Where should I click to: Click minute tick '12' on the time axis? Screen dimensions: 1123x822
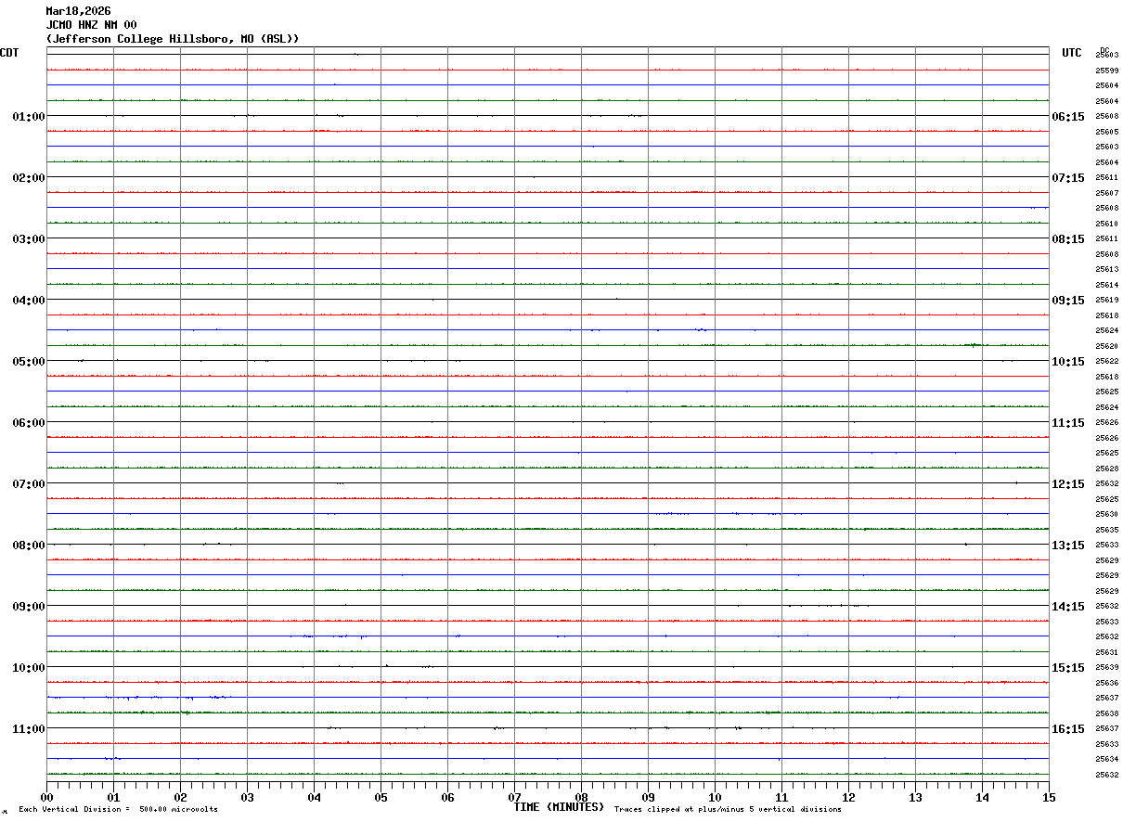click(x=848, y=797)
